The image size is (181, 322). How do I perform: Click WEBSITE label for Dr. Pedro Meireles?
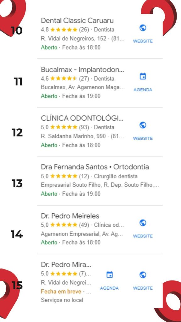click(x=143, y=236)
